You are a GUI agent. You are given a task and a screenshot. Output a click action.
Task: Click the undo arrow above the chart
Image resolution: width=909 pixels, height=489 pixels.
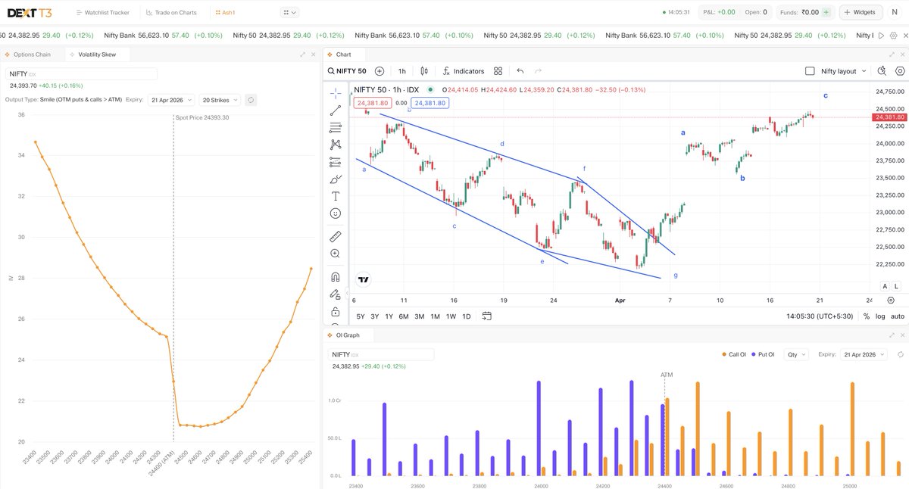pyautogui.click(x=520, y=71)
